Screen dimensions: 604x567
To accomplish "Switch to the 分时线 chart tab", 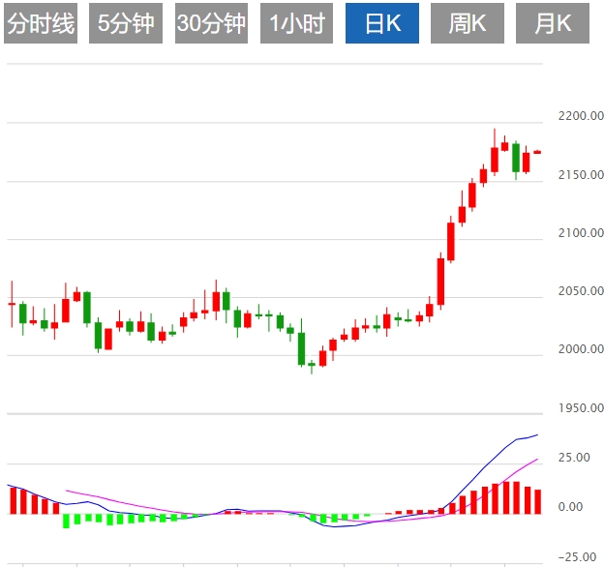I will point(41,23).
